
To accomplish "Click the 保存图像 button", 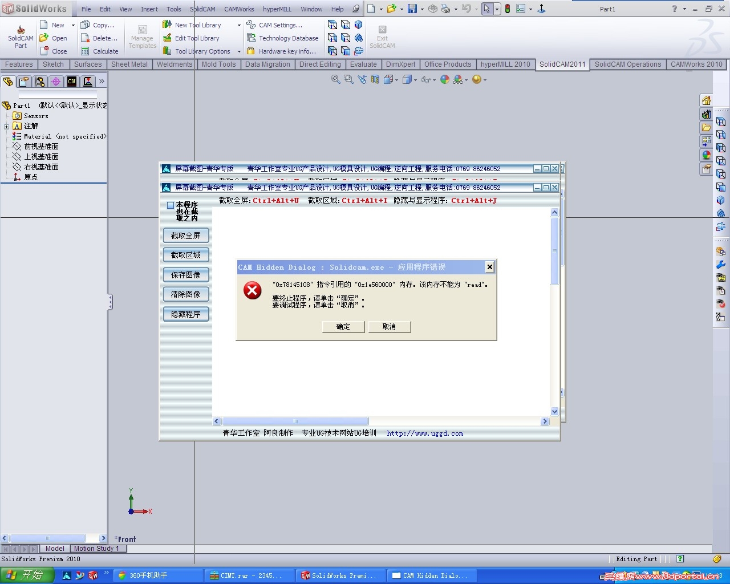I will point(186,275).
